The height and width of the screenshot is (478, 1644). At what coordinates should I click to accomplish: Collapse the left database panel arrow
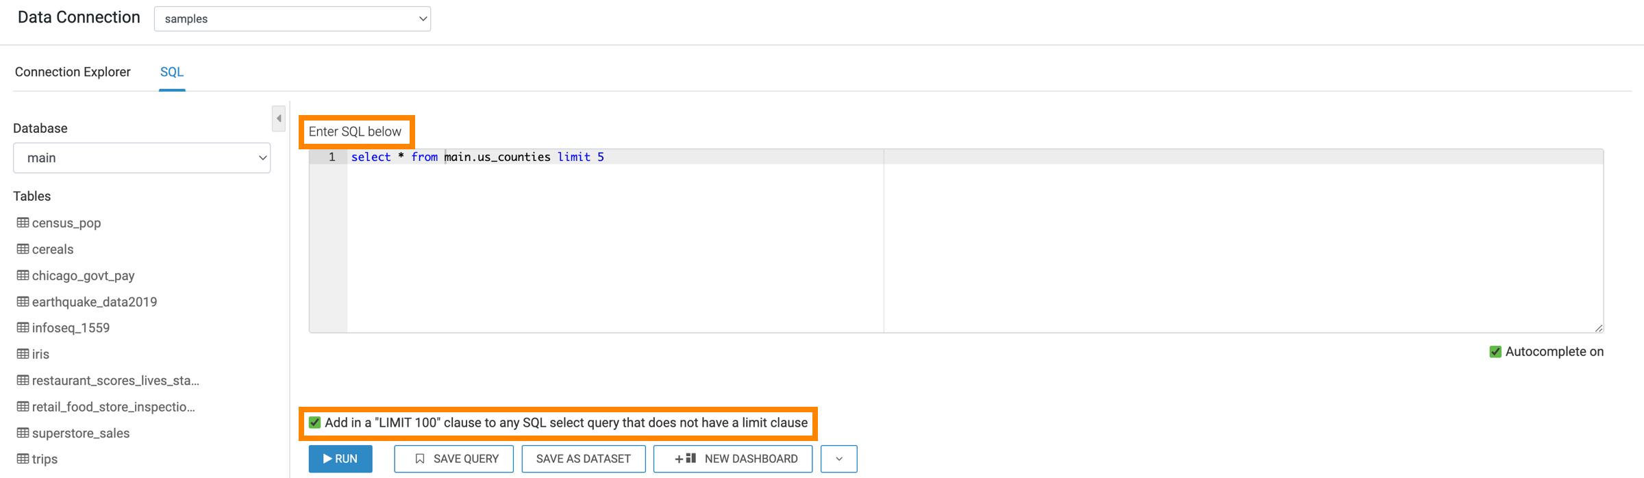(x=278, y=118)
